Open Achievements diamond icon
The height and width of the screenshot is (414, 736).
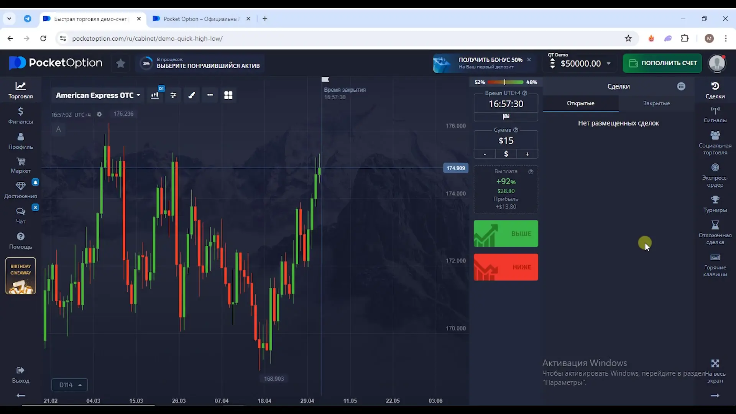(x=21, y=190)
